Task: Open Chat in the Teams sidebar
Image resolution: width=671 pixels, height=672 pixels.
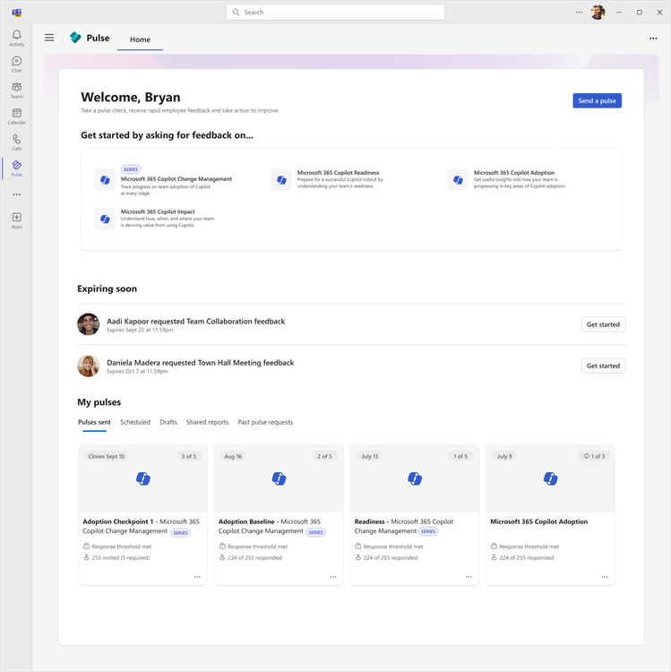Action: click(x=16, y=63)
